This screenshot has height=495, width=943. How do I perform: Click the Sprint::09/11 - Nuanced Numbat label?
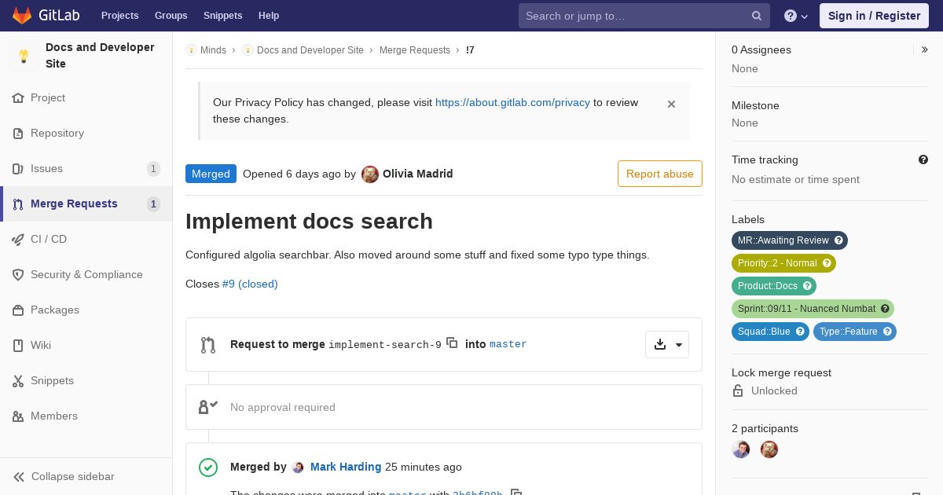pos(813,309)
